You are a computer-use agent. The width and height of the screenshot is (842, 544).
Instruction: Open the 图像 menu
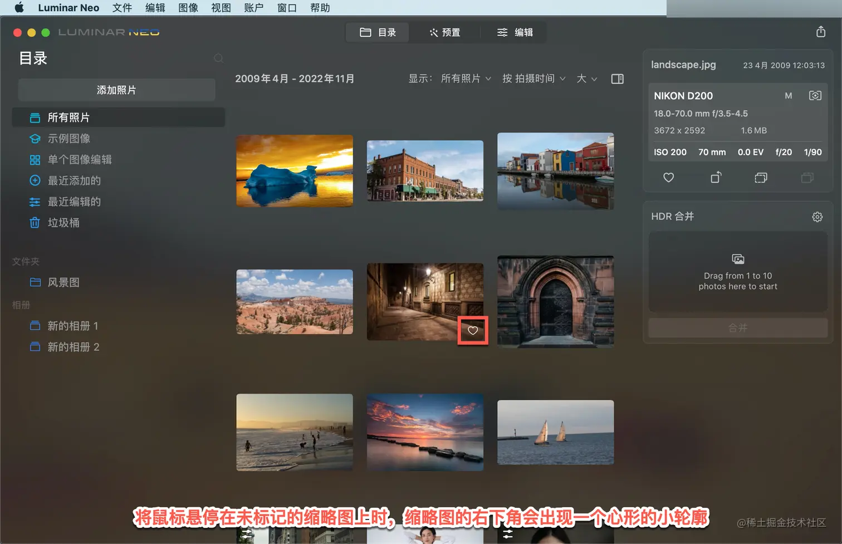coord(188,8)
